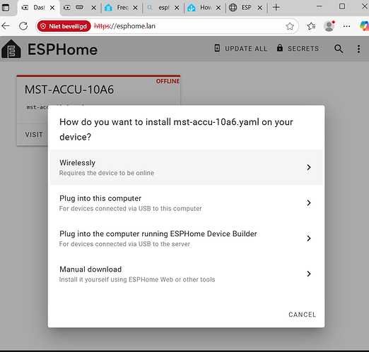Click the esphome.lan address bar
Screen dimensions: 369x352
click(x=189, y=26)
